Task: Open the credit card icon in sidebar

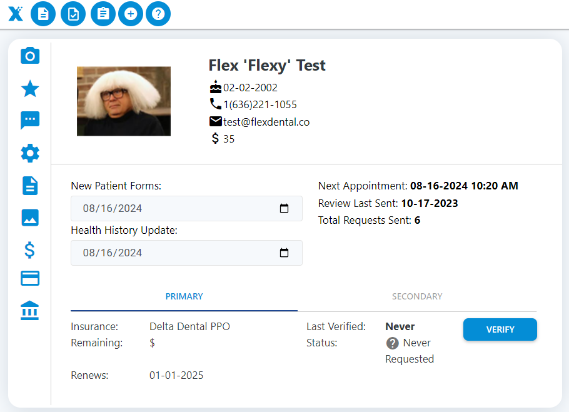Action: coord(30,279)
